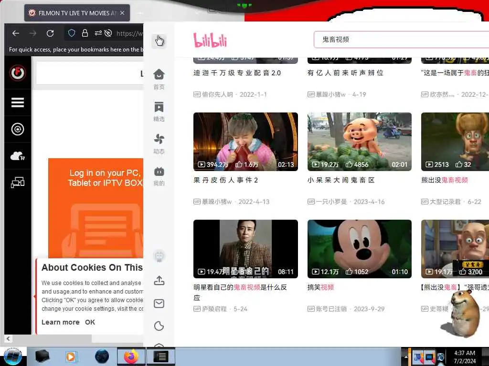489x366 pixels.
Task: Click the crossed-out autoplay blocked icon in Firefox address bar
Action: pos(108,33)
